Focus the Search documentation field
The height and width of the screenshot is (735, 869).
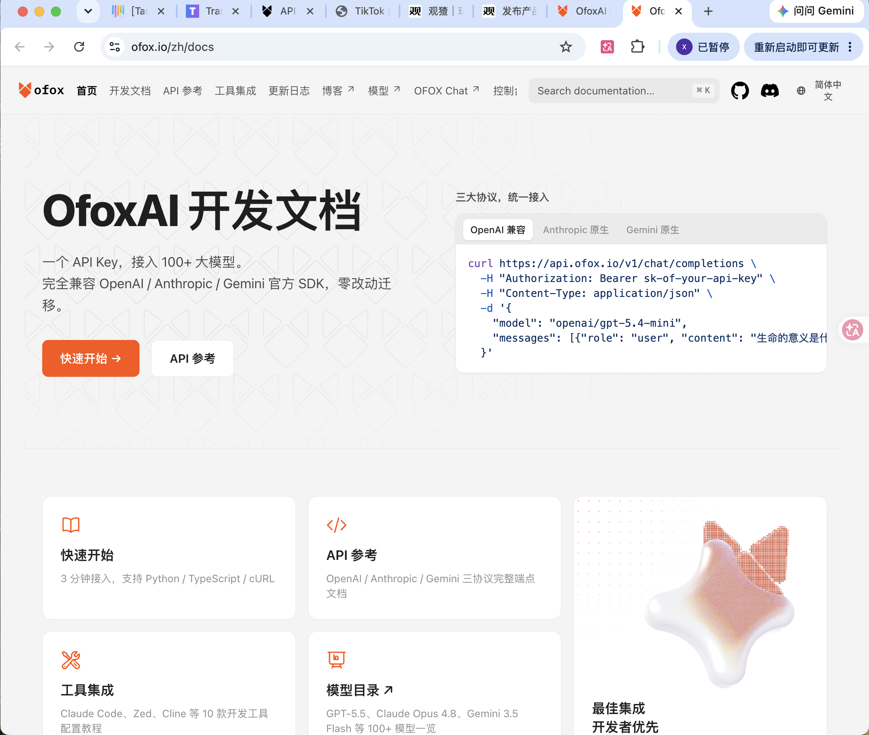[x=623, y=90]
